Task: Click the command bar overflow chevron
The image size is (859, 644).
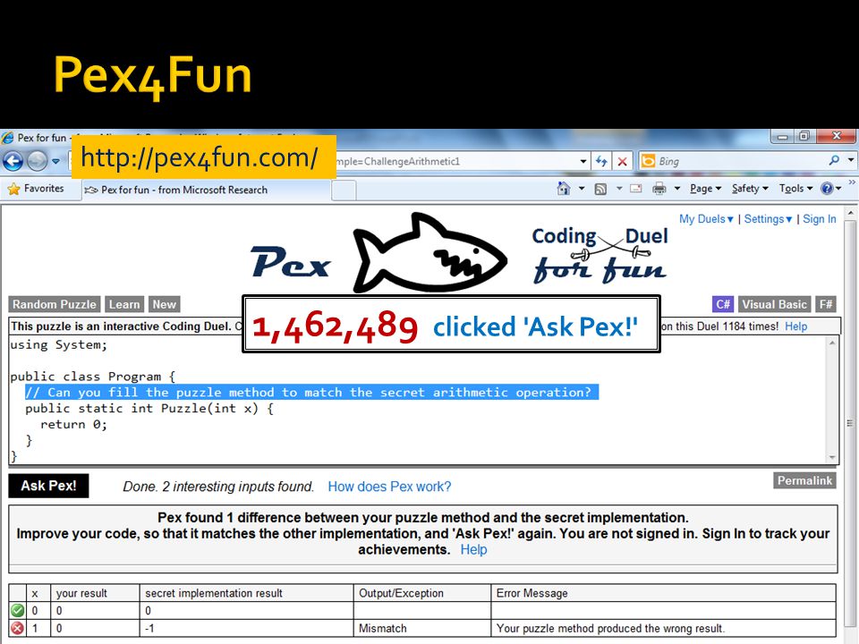Action: 852,182
